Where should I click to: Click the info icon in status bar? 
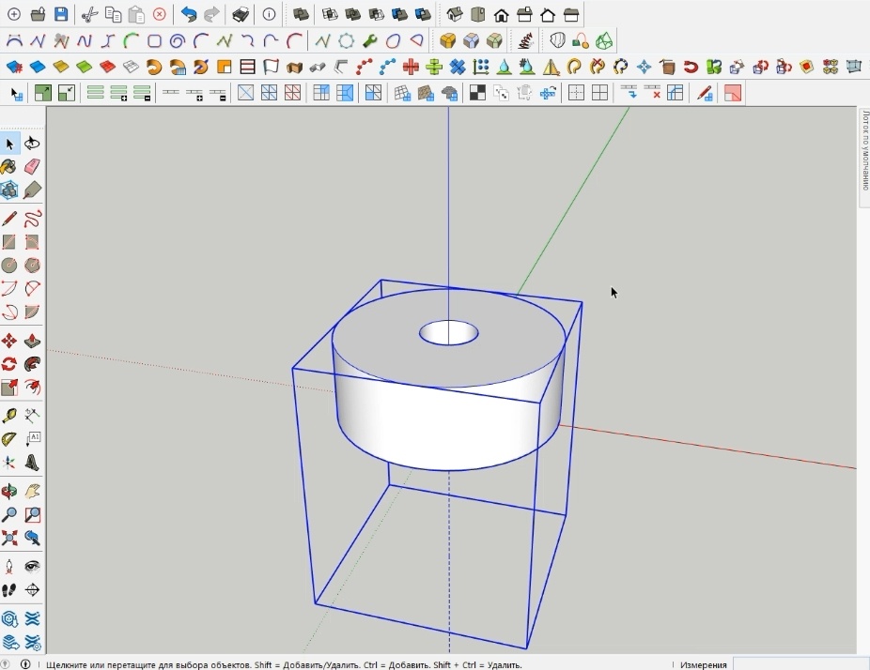coord(25,664)
